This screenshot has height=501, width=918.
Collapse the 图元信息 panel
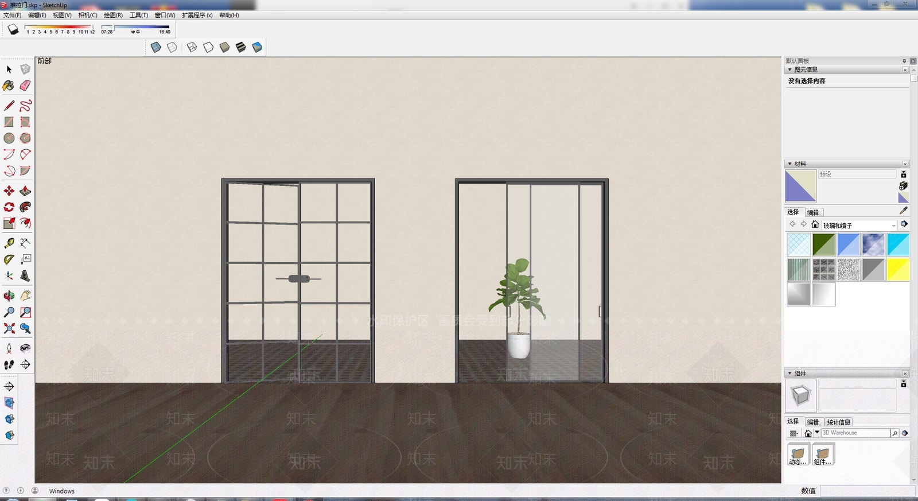point(790,69)
